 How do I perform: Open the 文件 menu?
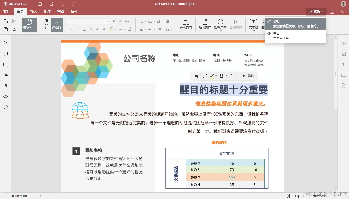click(6, 12)
